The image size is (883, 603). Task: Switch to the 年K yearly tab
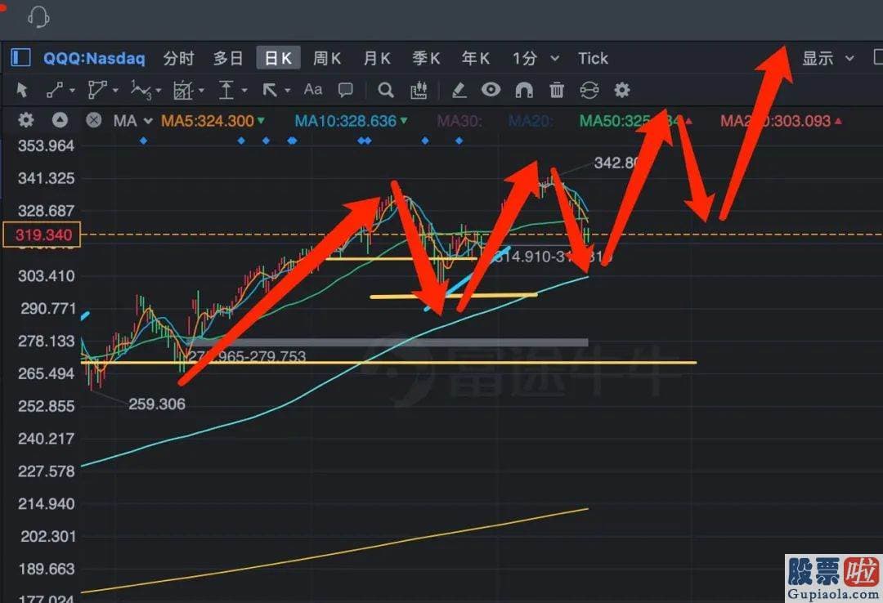[476, 58]
